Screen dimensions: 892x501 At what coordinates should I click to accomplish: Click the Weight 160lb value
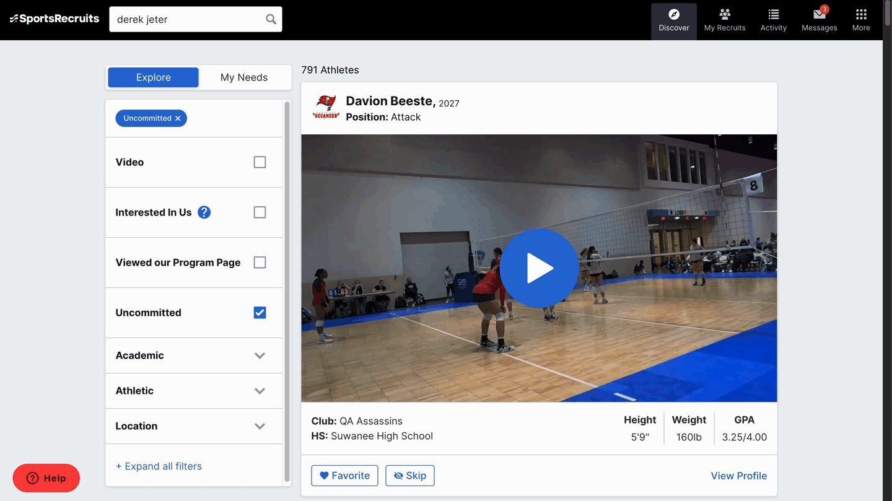point(689,437)
